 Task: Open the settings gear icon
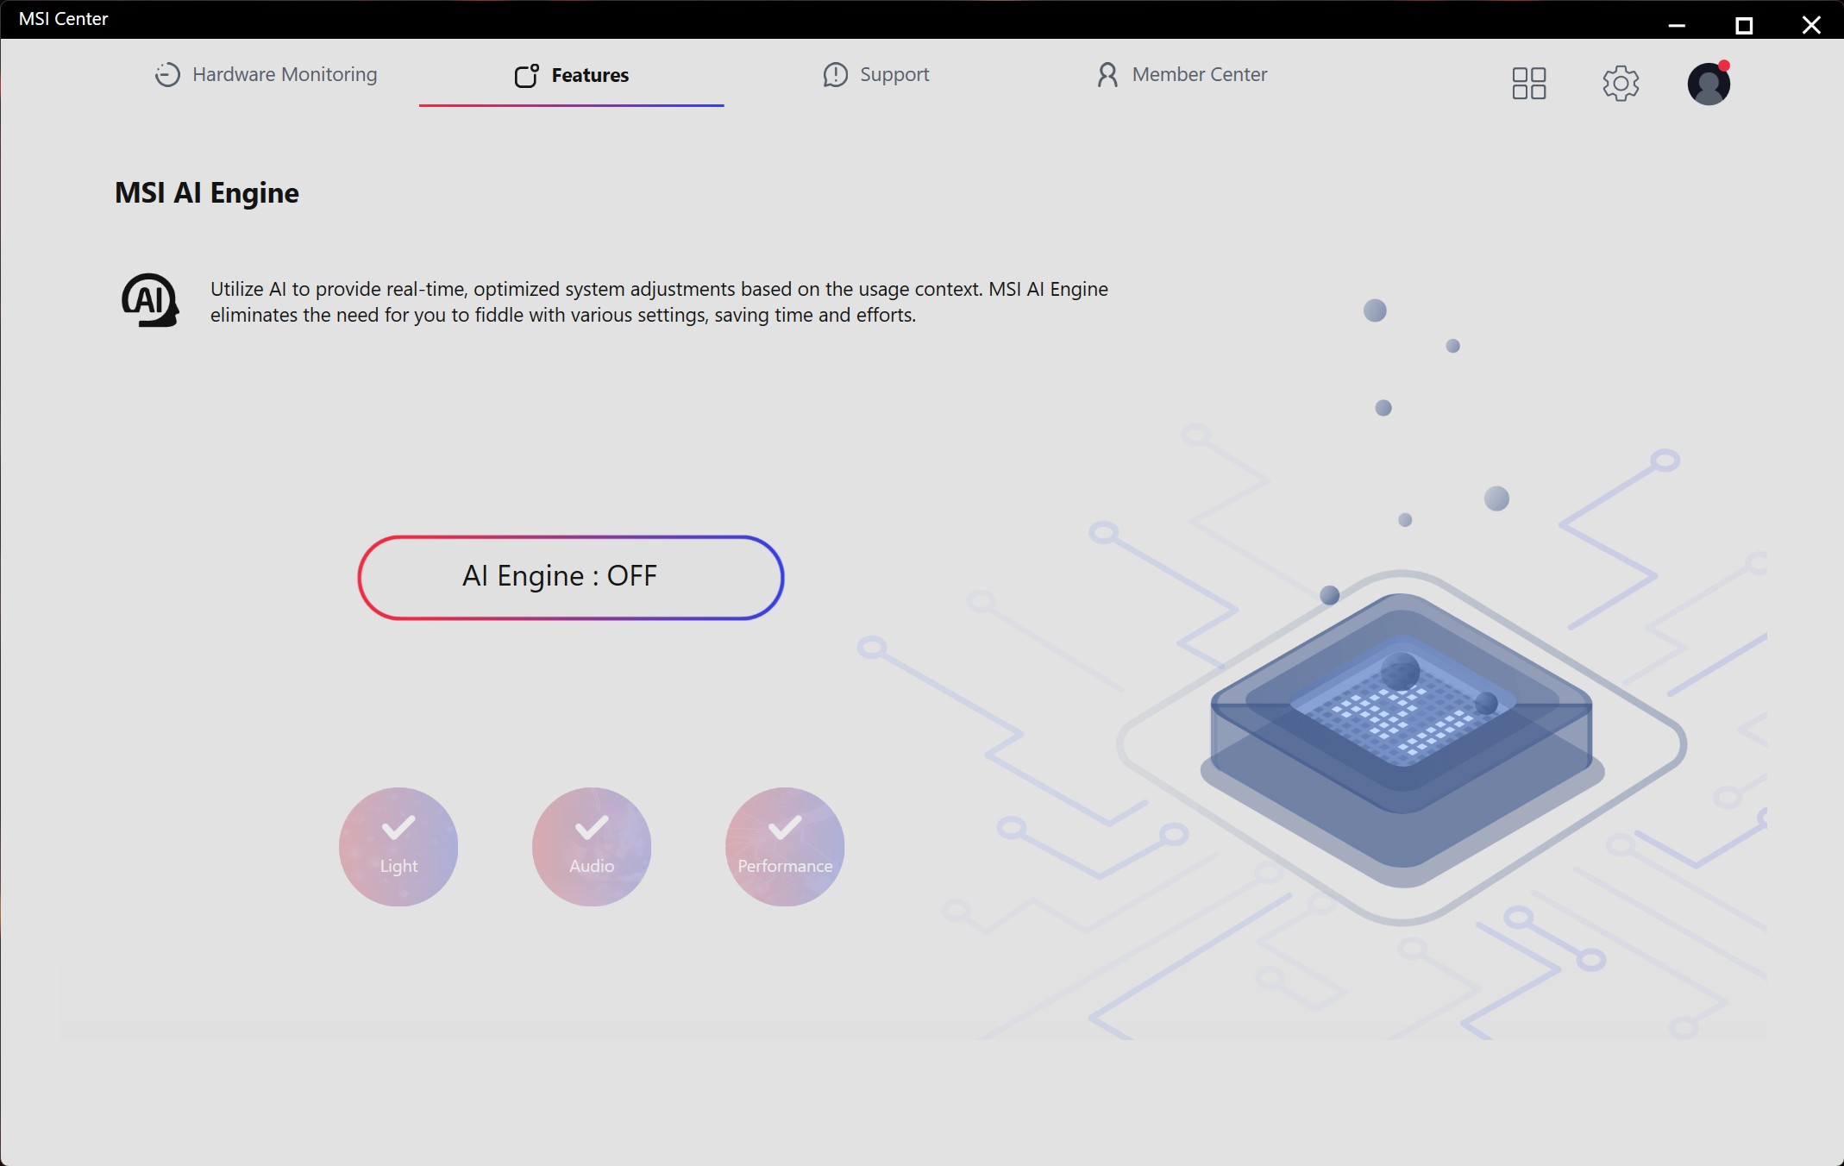pyautogui.click(x=1621, y=84)
